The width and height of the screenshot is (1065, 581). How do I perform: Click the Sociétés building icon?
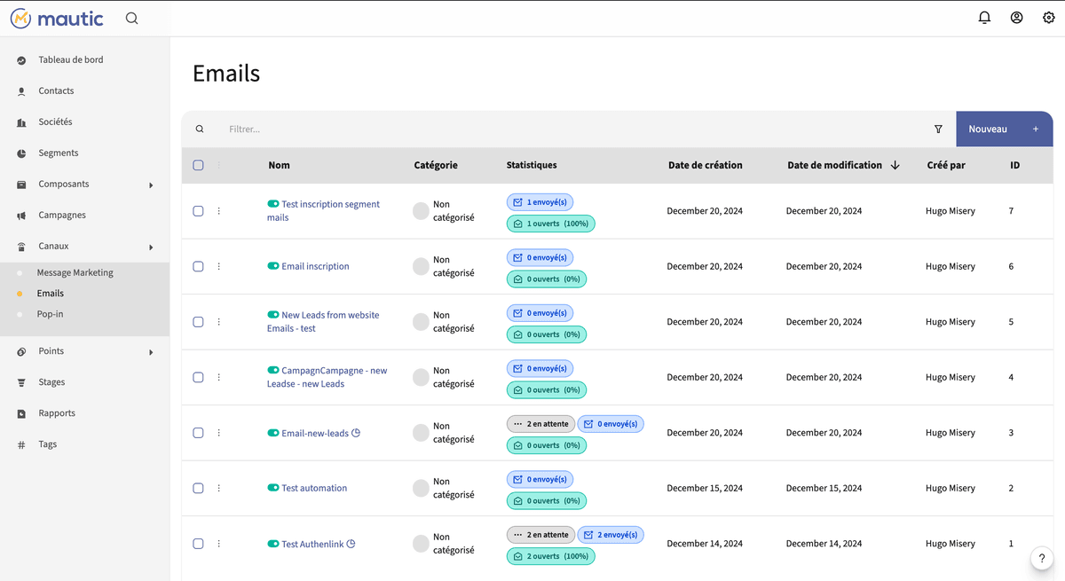coord(21,122)
